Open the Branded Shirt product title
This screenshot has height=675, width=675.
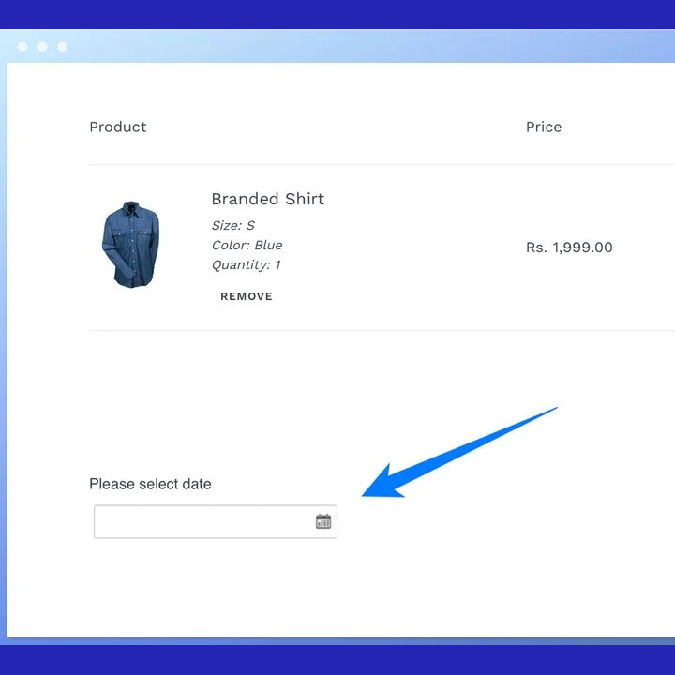(x=268, y=199)
